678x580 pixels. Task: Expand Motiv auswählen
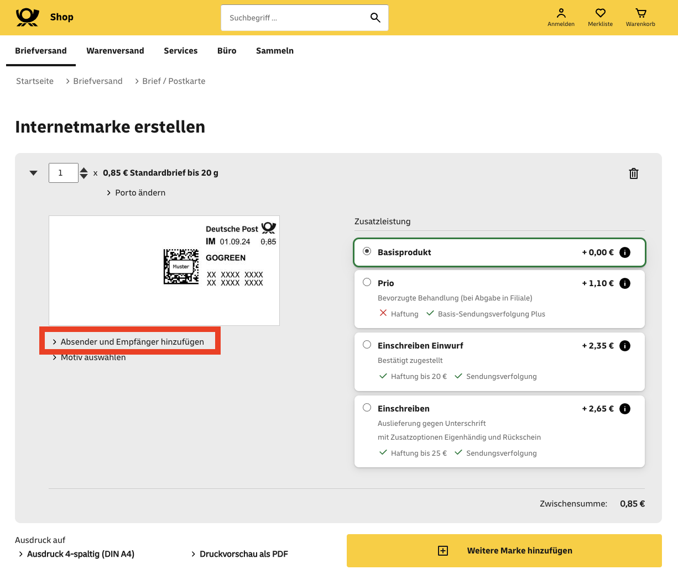pyautogui.click(x=89, y=357)
